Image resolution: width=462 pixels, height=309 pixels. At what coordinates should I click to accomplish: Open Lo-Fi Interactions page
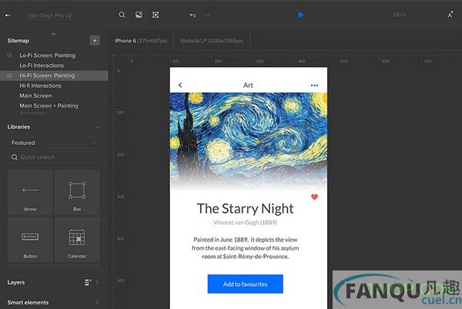(x=42, y=65)
